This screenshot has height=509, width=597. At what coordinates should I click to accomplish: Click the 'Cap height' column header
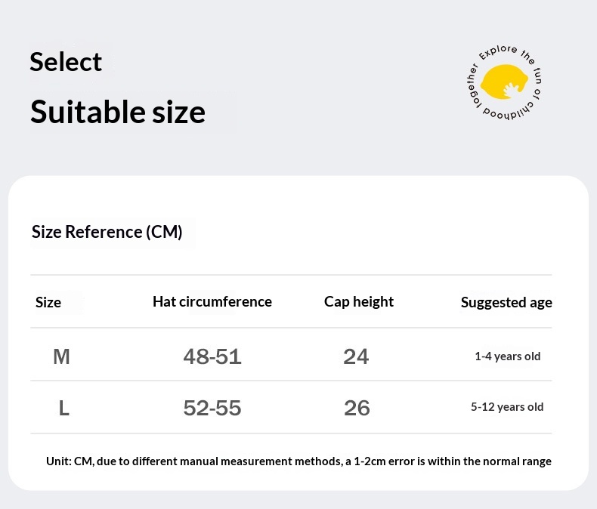pos(359,301)
